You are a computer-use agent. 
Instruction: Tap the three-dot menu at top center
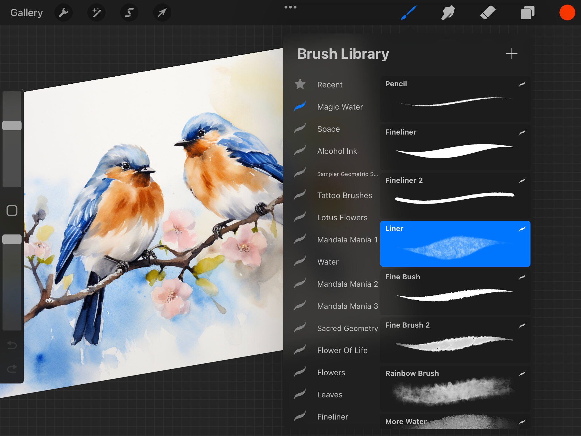point(290,7)
